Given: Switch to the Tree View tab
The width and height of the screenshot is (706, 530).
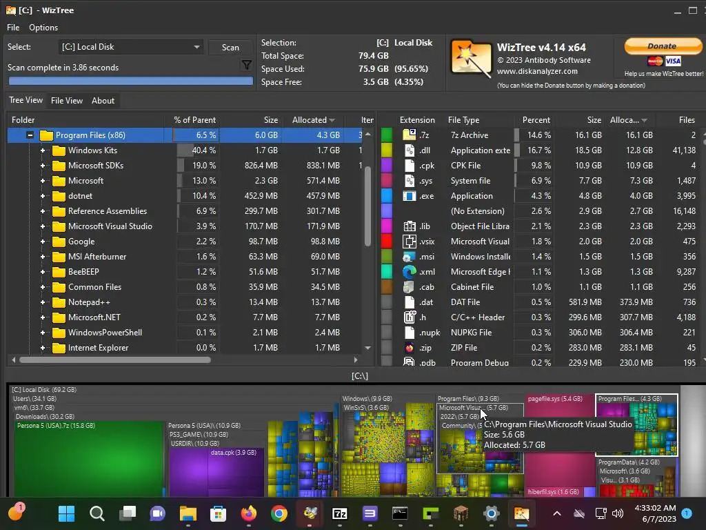Looking at the screenshot, I should tap(26, 100).
